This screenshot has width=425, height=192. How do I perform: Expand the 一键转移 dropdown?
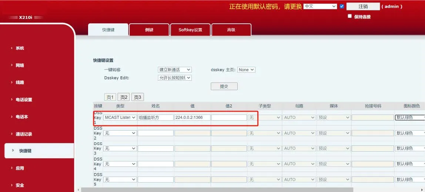[174, 70]
